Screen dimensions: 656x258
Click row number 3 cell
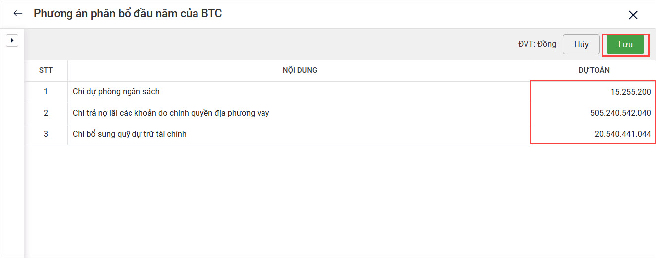click(46, 134)
